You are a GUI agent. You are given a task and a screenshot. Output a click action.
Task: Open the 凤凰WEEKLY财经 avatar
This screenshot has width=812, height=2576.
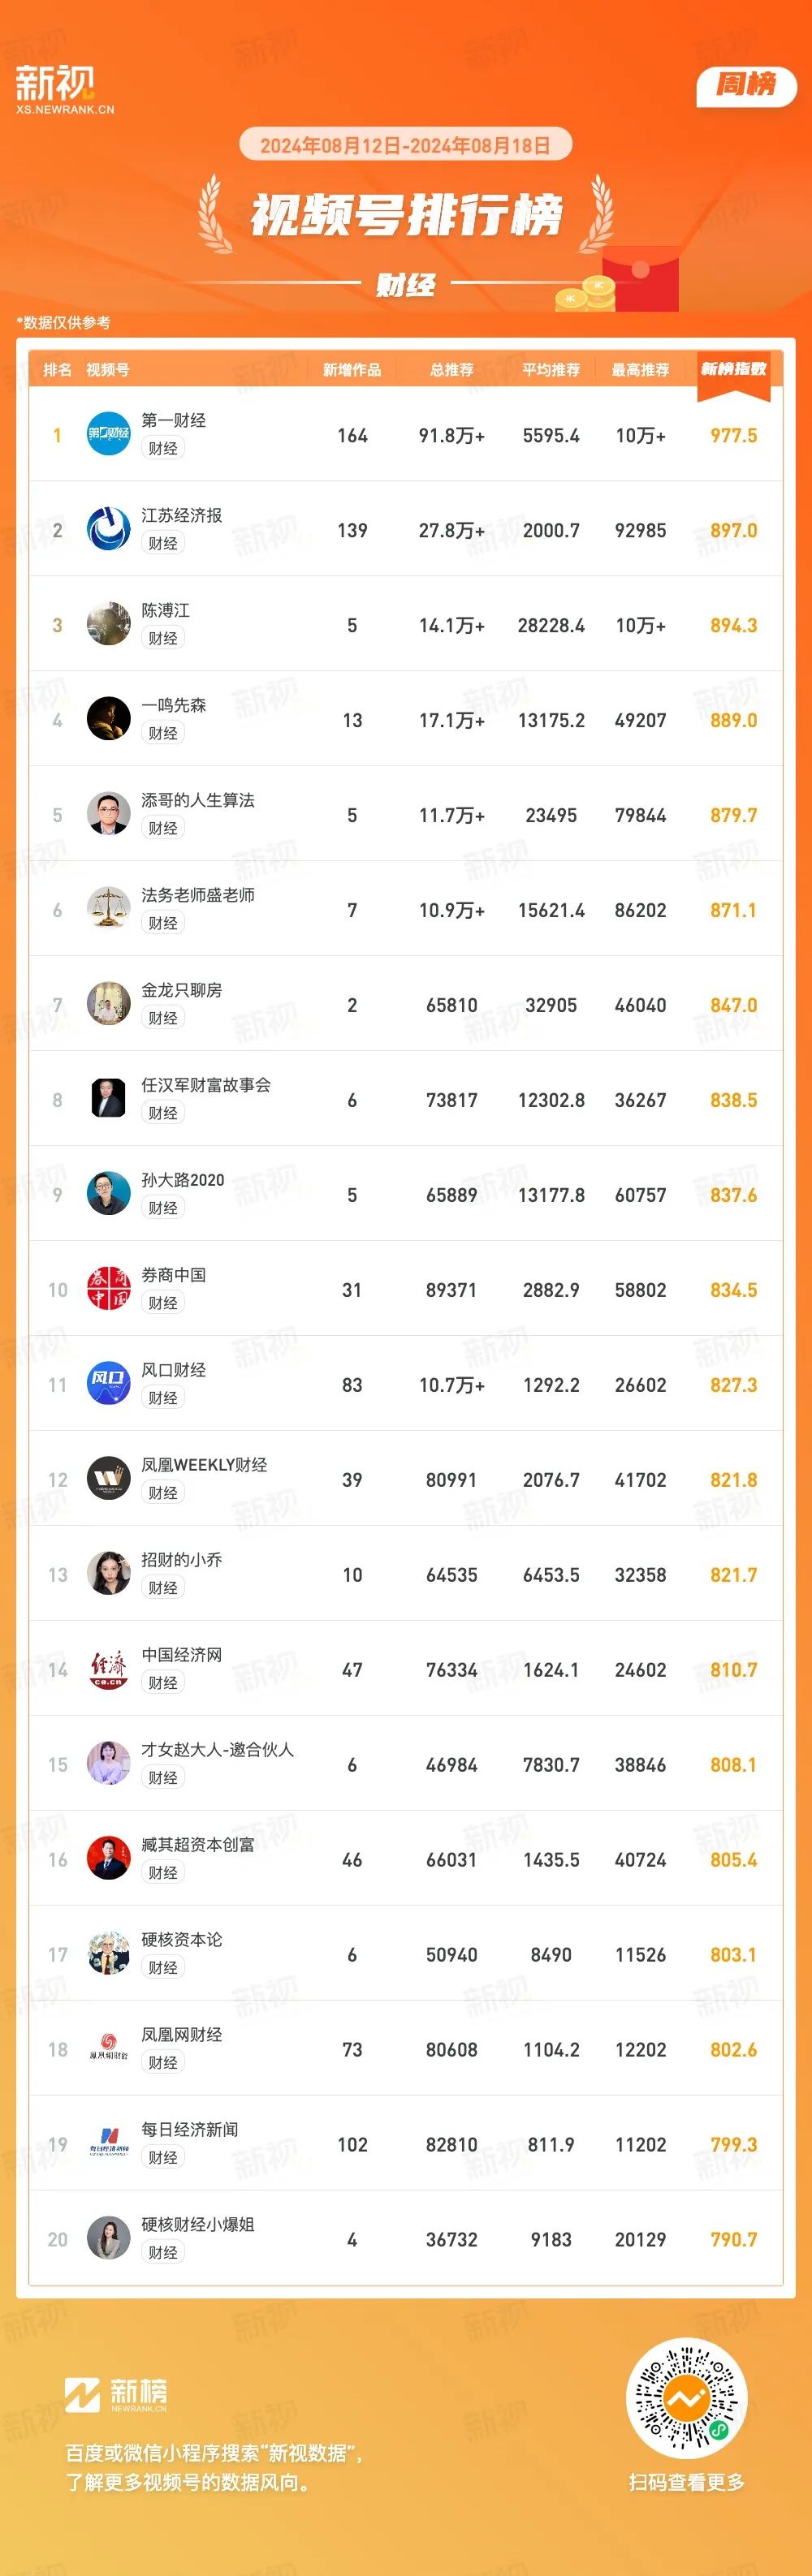tap(108, 1479)
